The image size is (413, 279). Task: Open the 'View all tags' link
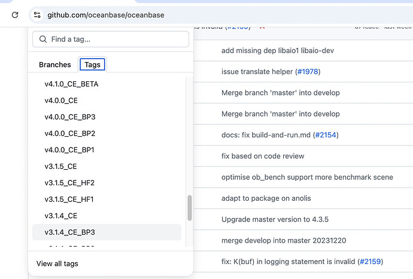click(57, 263)
